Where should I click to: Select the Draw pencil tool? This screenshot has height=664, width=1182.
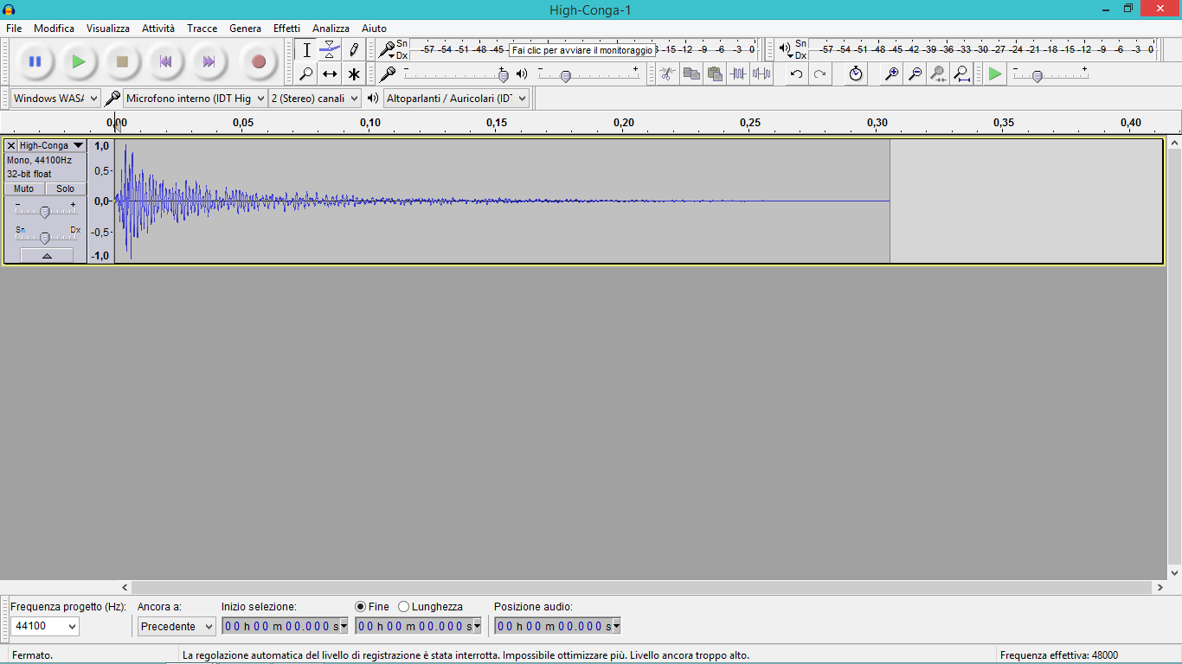point(353,50)
